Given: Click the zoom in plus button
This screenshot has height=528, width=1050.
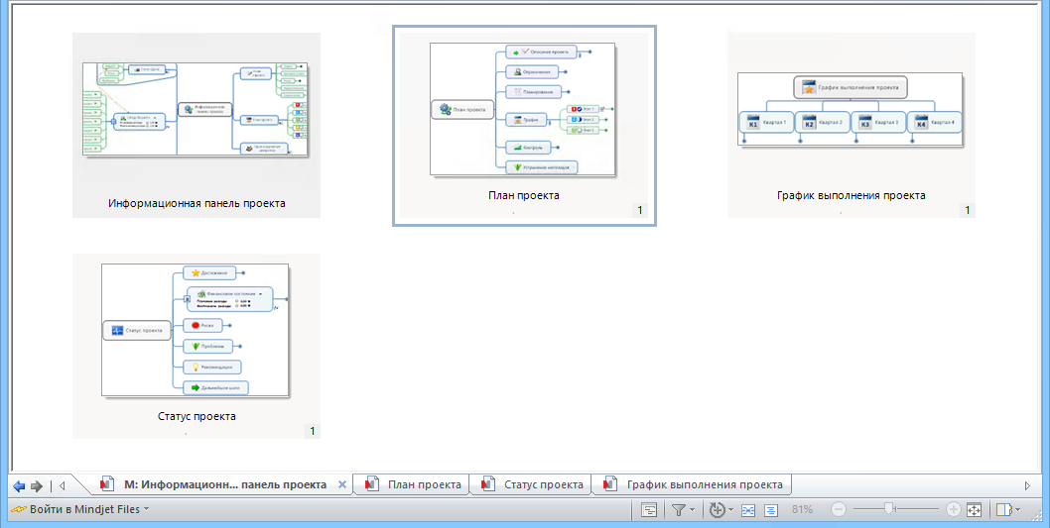Looking at the screenshot, I should (x=953, y=510).
